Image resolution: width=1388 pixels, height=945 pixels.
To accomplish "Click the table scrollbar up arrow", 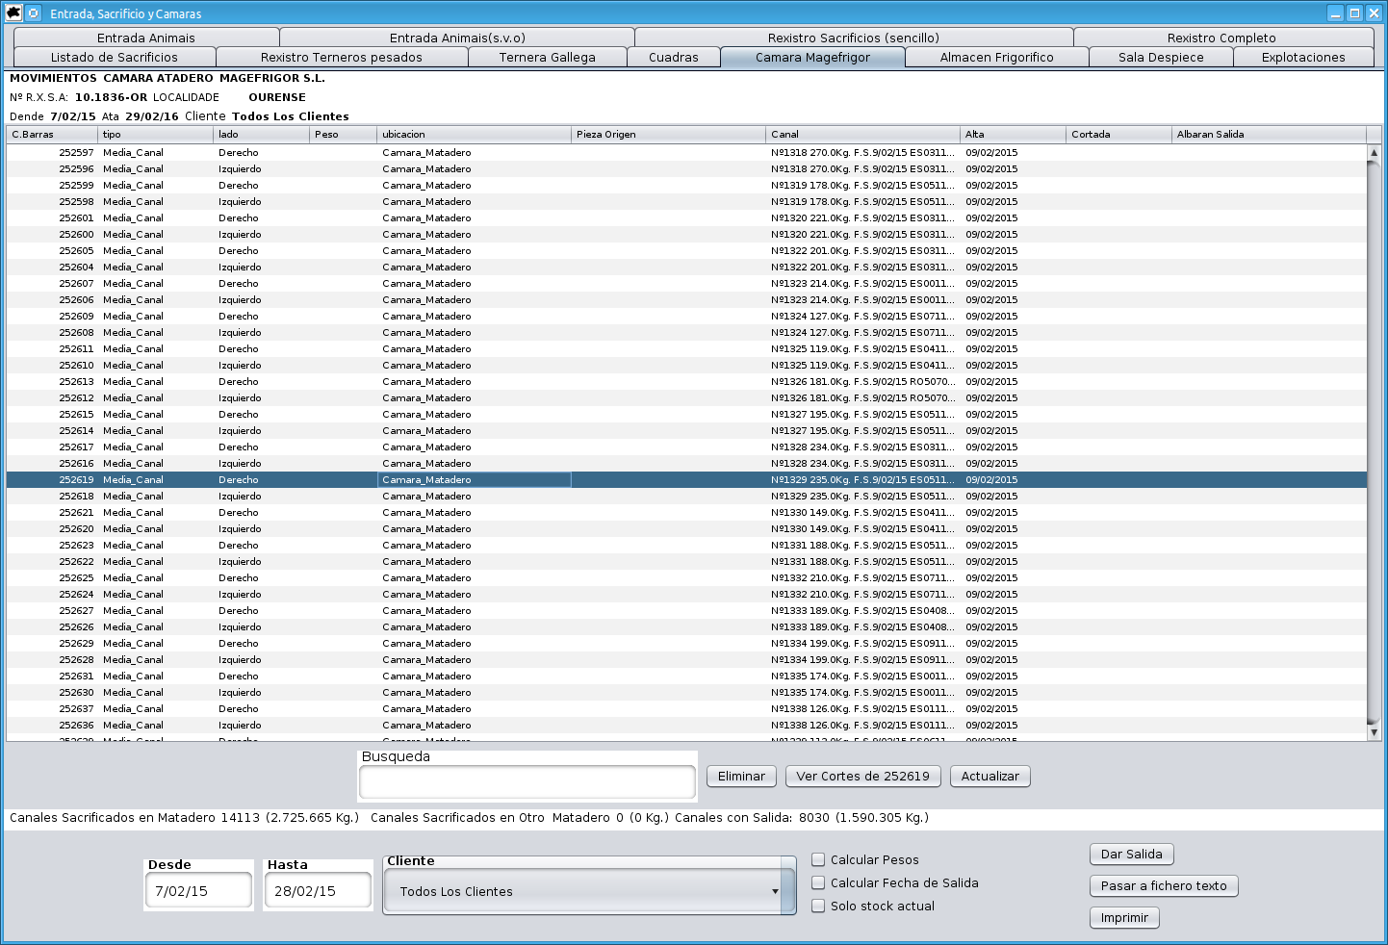I will click(1374, 152).
